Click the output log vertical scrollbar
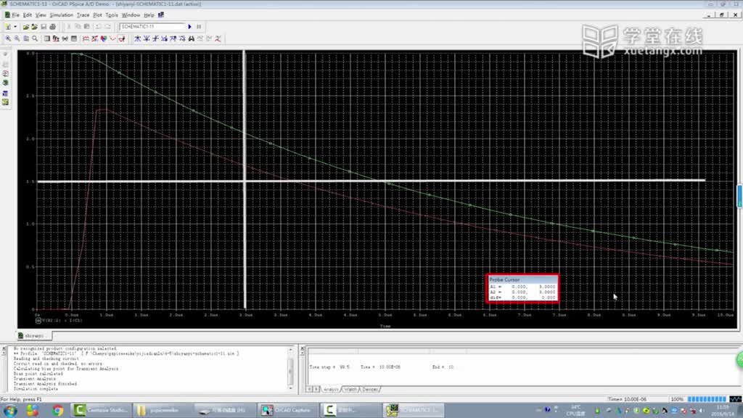Screen dimensions: 743x418 pos(291,369)
